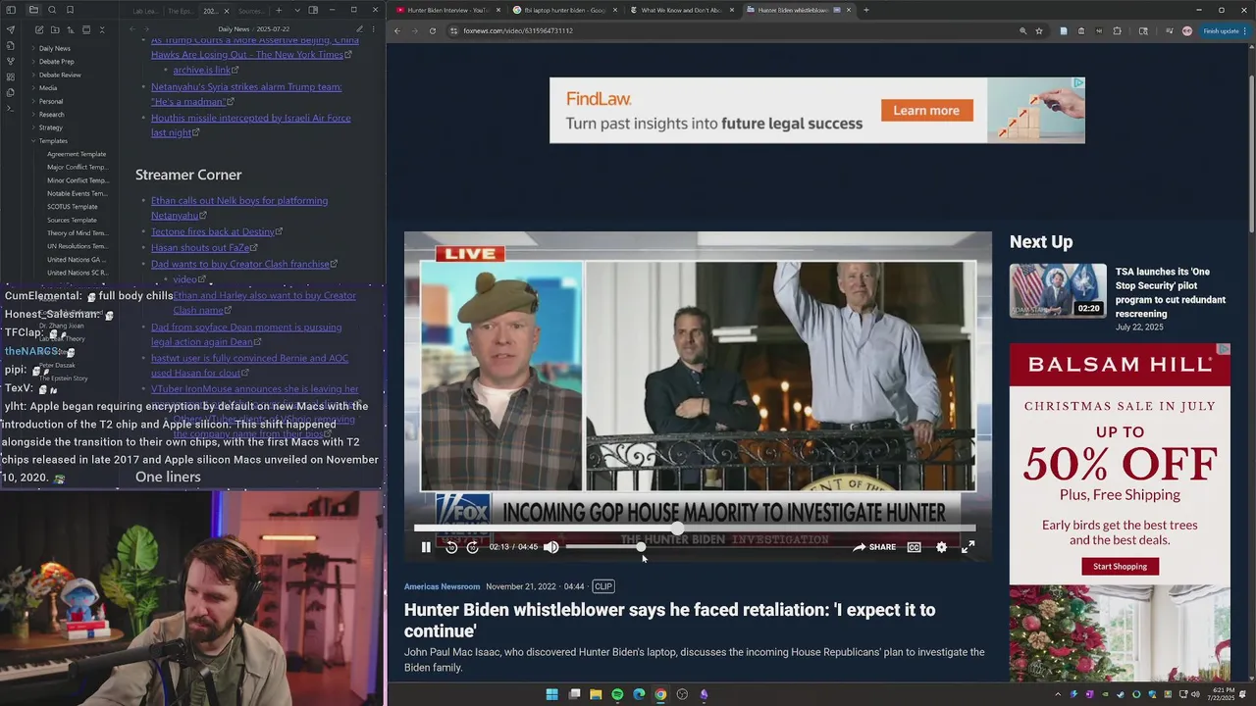Collapse the Templates folder
Image resolution: width=1256 pixels, height=706 pixels.
(53, 141)
